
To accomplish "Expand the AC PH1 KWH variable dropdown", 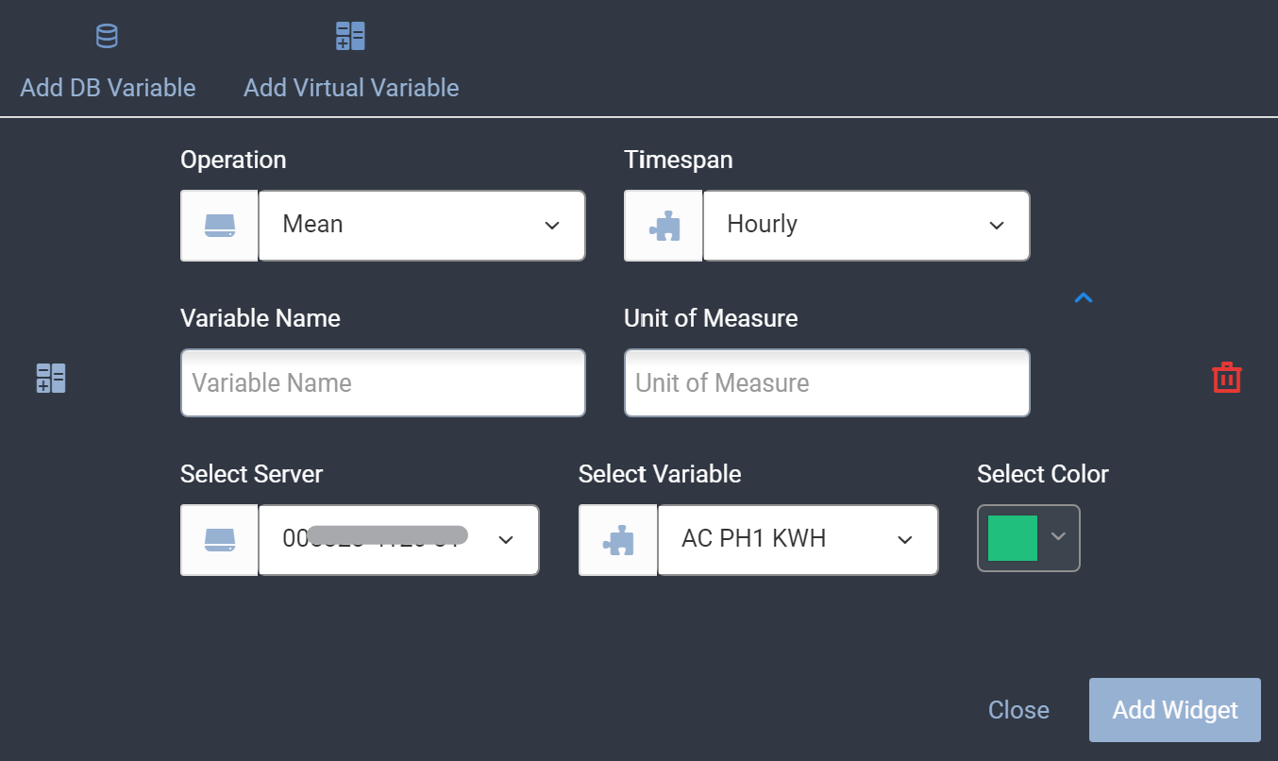I will [798, 539].
